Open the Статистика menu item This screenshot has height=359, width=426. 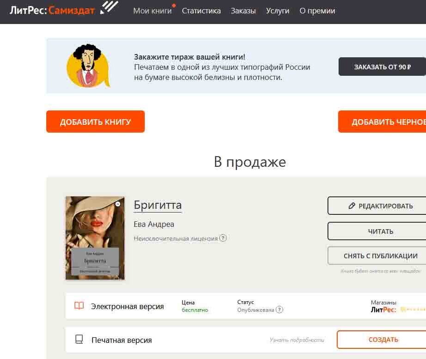tap(201, 11)
